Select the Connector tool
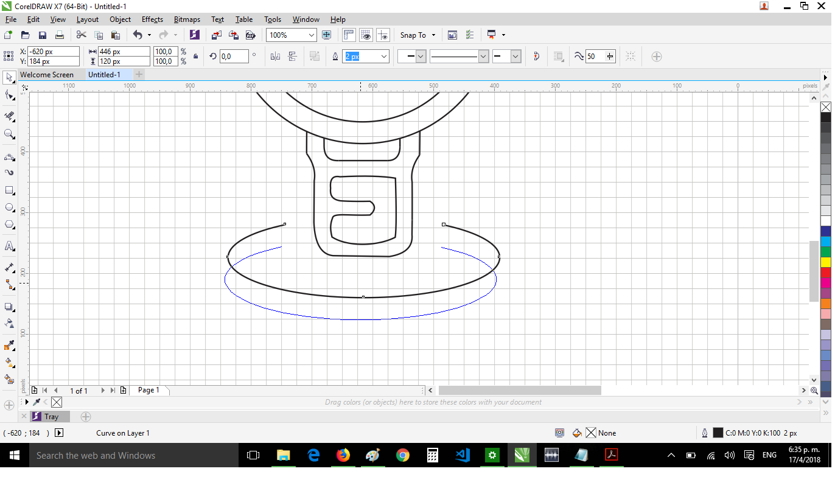This screenshot has width=835, height=477. pos(9,284)
